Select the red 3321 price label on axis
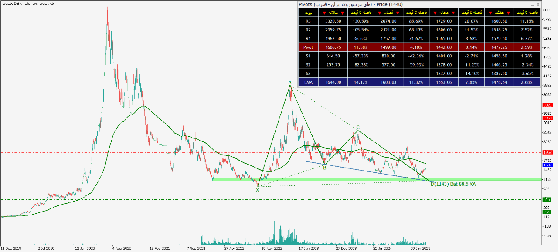 pos(547,105)
